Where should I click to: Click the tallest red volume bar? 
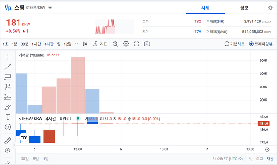click(78, 85)
